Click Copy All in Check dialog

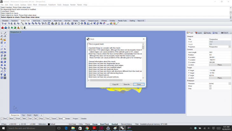(115, 84)
